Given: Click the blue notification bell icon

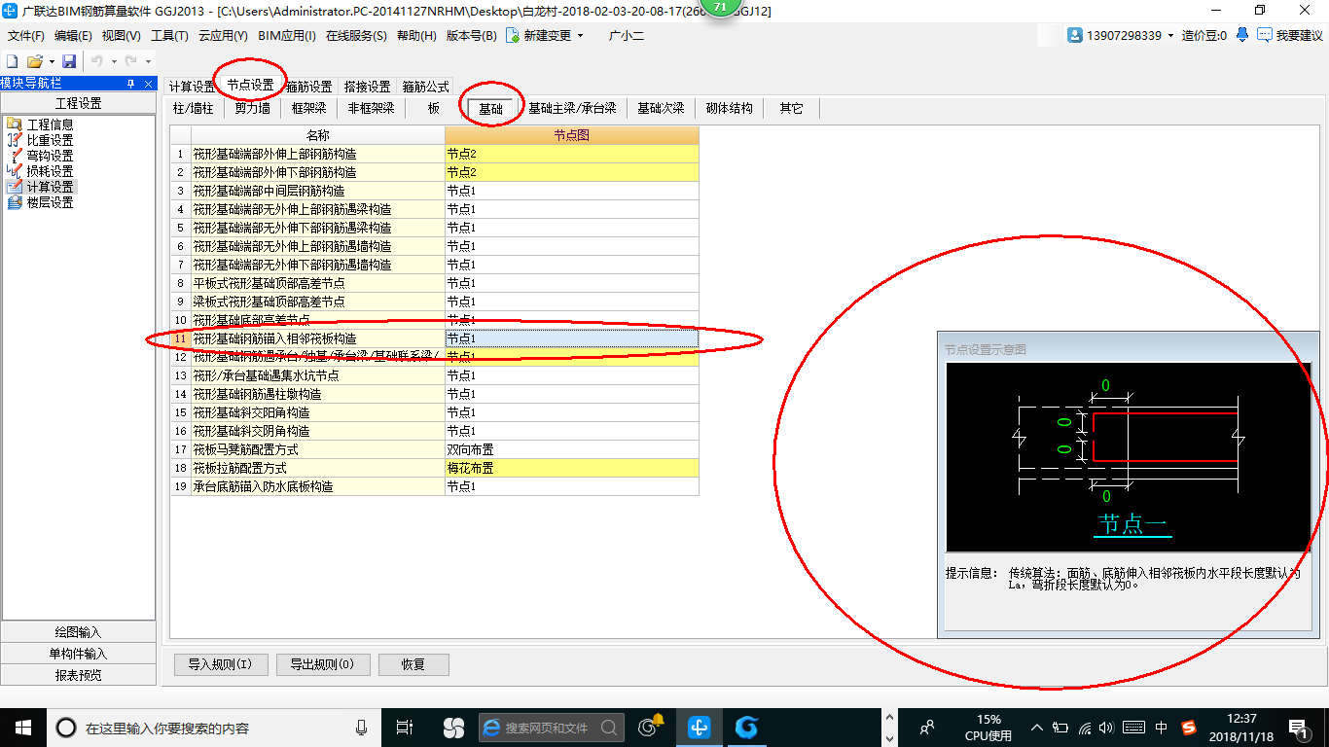Looking at the screenshot, I should click(x=1242, y=35).
